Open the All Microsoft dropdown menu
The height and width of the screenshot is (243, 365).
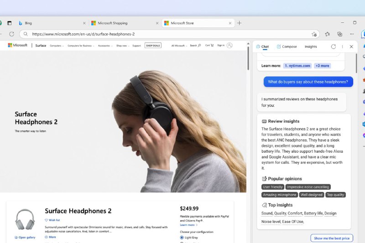179,46
